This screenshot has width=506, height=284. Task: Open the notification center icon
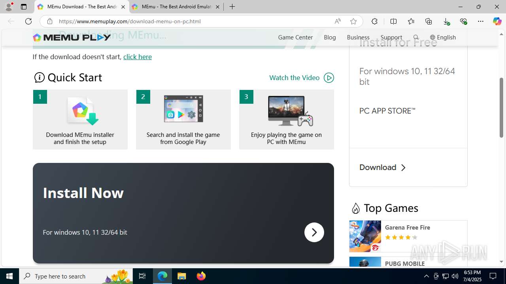493,276
